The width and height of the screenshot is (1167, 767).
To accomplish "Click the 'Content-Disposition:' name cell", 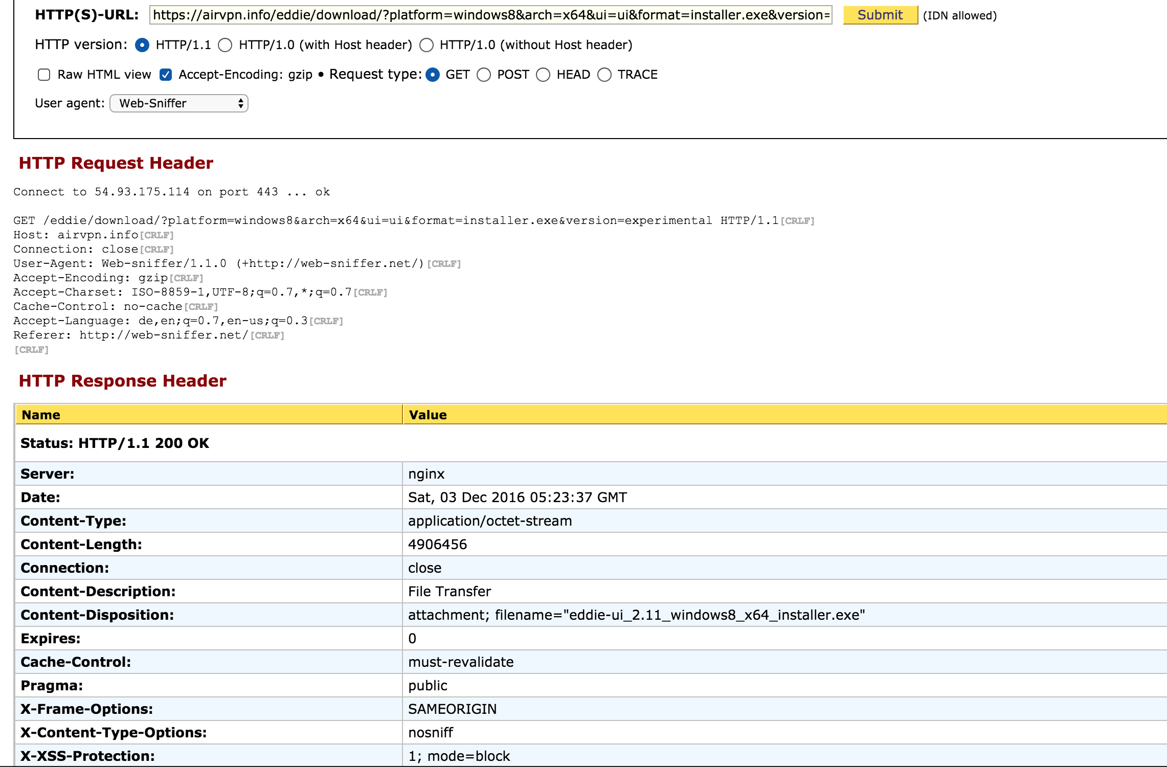I will (209, 615).
